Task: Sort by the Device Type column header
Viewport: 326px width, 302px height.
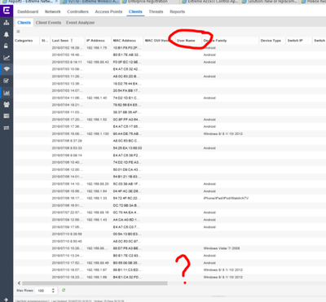Action: [271, 41]
